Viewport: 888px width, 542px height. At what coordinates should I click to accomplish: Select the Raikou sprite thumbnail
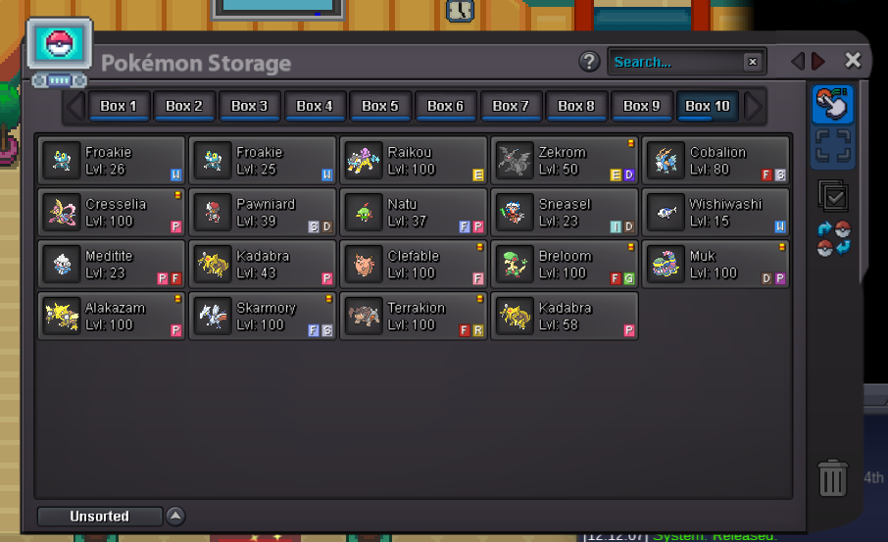coord(365,161)
